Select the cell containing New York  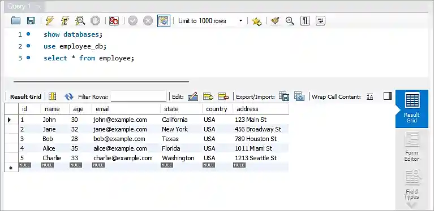click(x=181, y=129)
